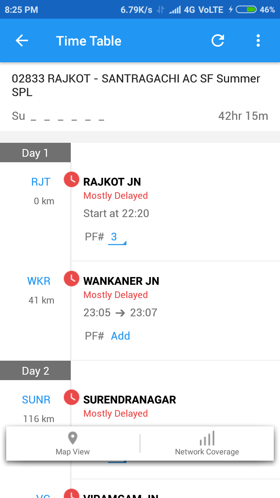280x498 pixels.
Task: Expand the Rajkot platform number dropdown
Action: (117, 237)
